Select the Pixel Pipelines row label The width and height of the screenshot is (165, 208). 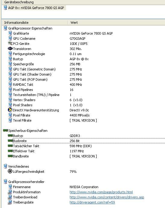click(x=23, y=90)
